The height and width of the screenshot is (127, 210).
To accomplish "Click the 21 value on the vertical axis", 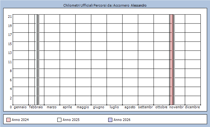I will coord(10,17).
